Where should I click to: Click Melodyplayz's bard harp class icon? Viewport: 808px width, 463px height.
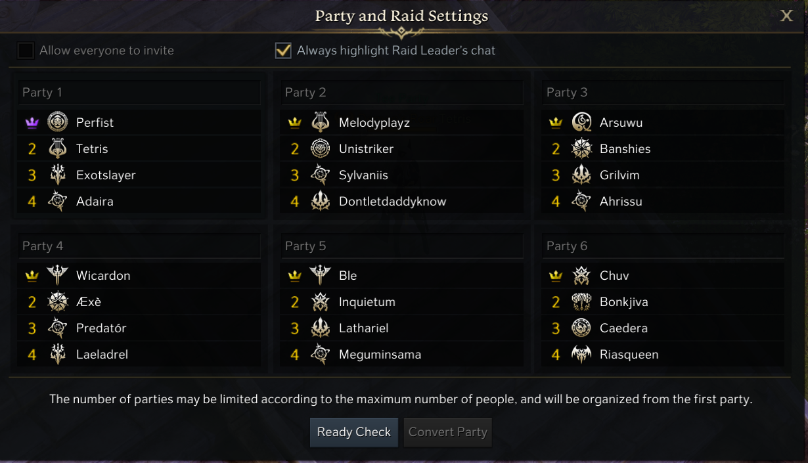tap(320, 122)
